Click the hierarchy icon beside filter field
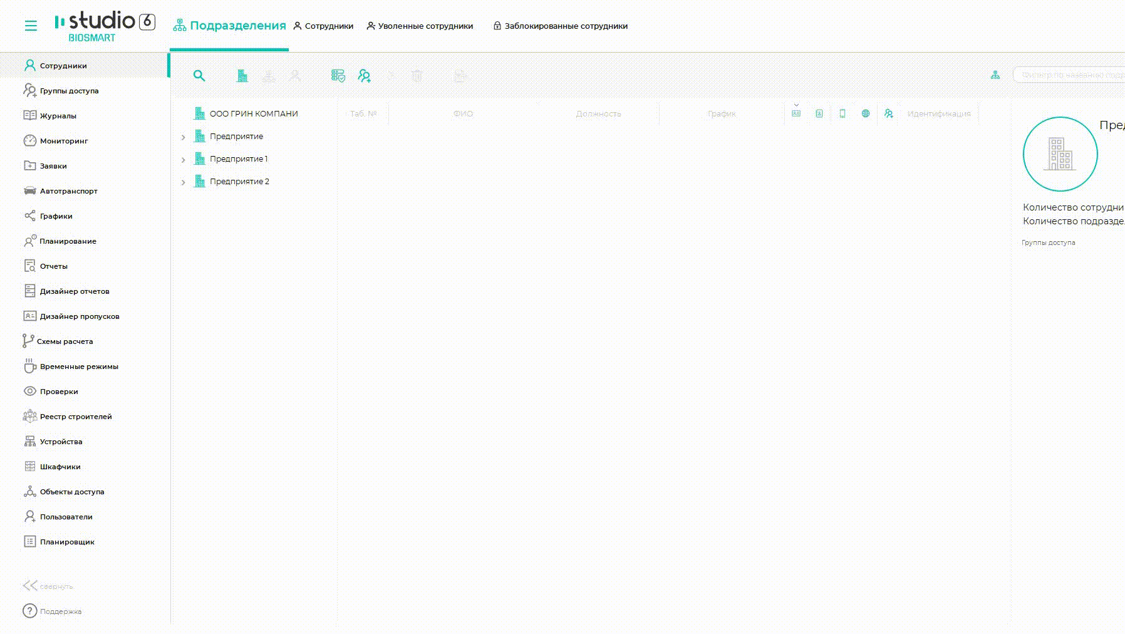The height and width of the screenshot is (634, 1125). point(995,75)
